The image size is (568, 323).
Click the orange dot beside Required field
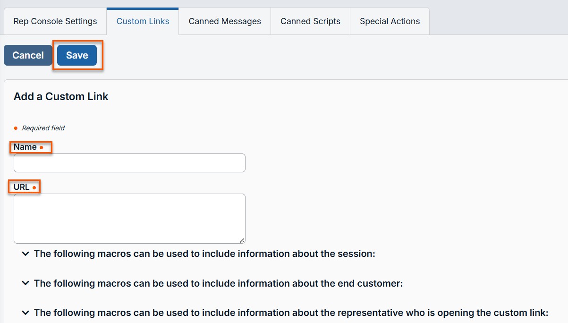click(16, 128)
